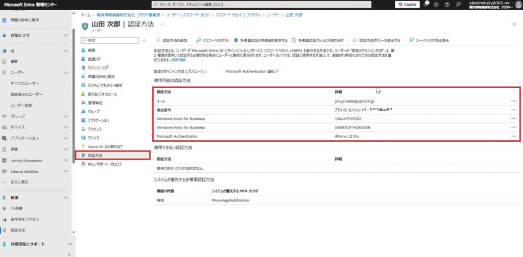Viewport: 523px width, 257px height.
Task: Open more options for YJKLAPTOP002 row
Action: pos(514,118)
